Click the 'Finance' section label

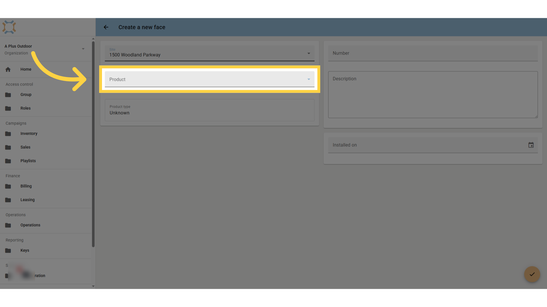(13, 176)
